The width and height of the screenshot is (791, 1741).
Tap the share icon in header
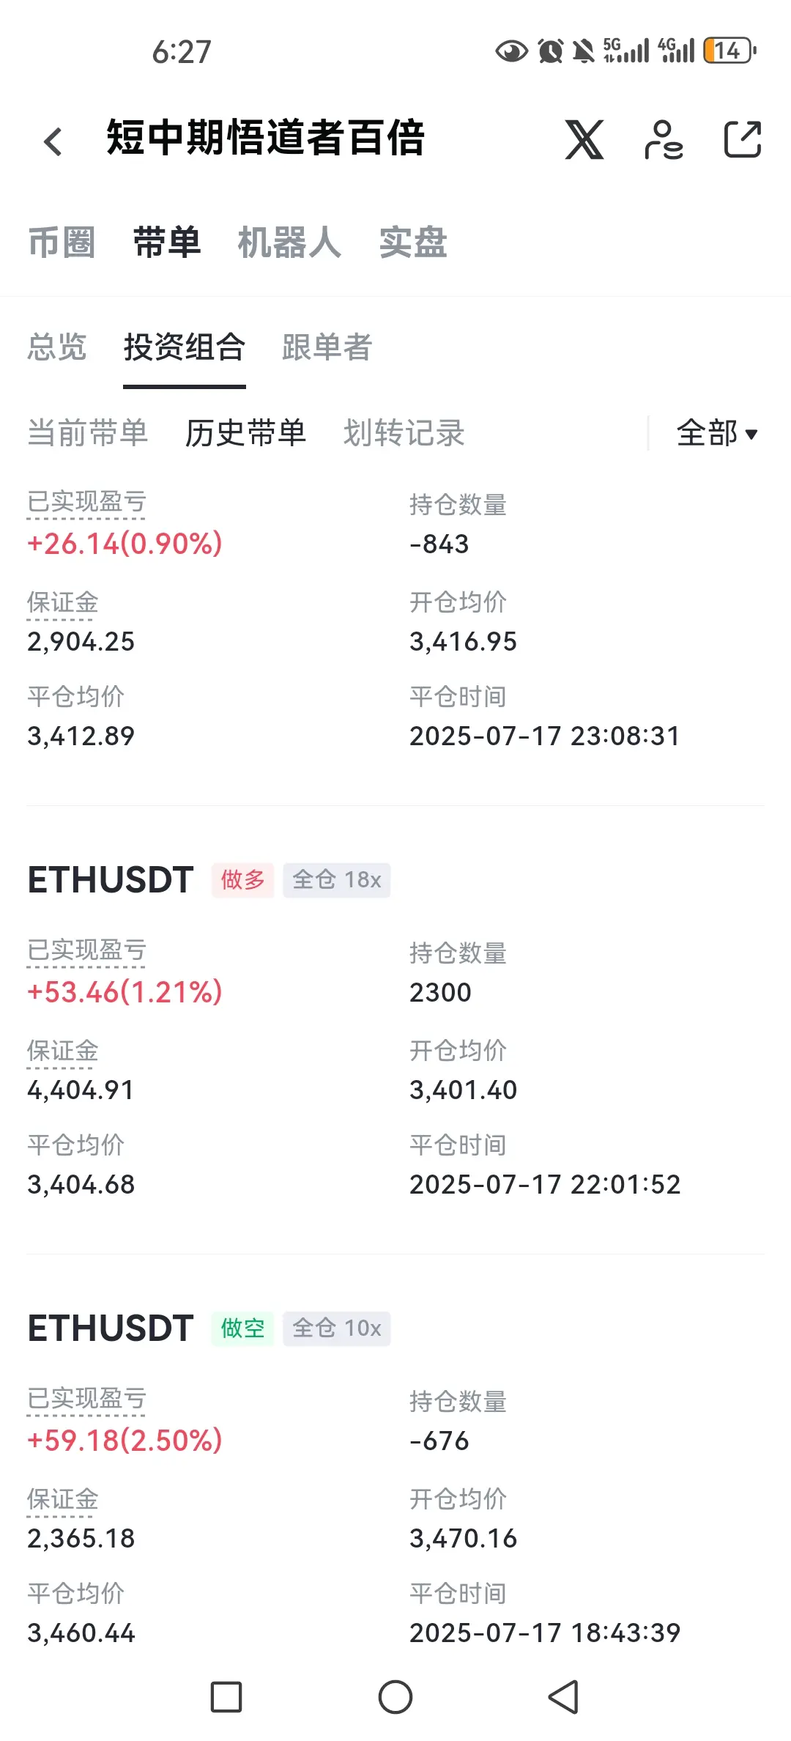743,139
